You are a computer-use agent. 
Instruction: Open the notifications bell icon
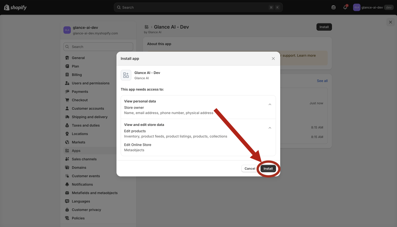click(x=345, y=7)
